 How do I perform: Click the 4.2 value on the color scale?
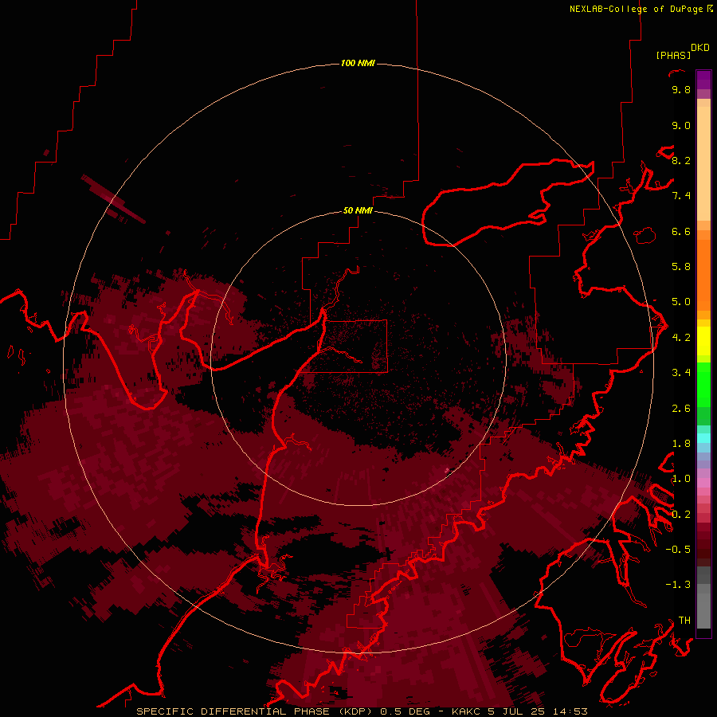681,338
